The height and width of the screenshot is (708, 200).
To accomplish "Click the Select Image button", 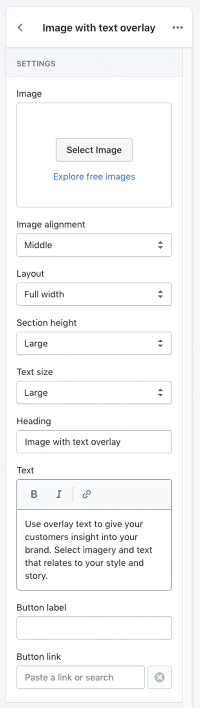I will [94, 150].
